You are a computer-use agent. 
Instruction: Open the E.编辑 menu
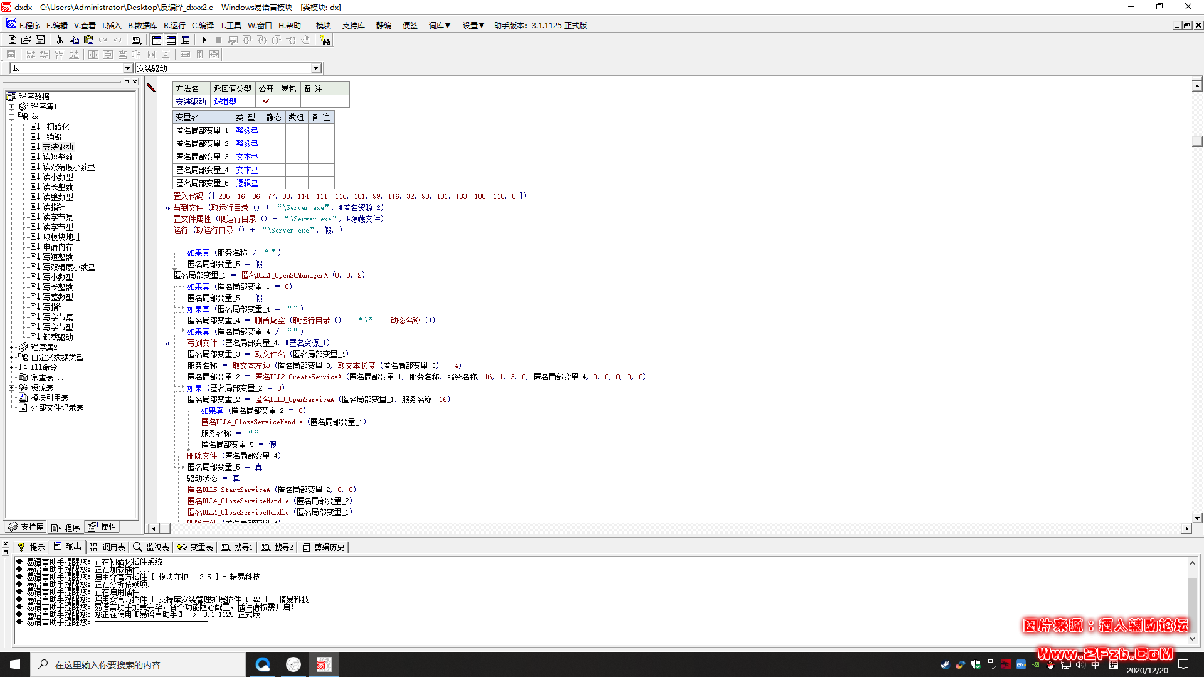56,26
